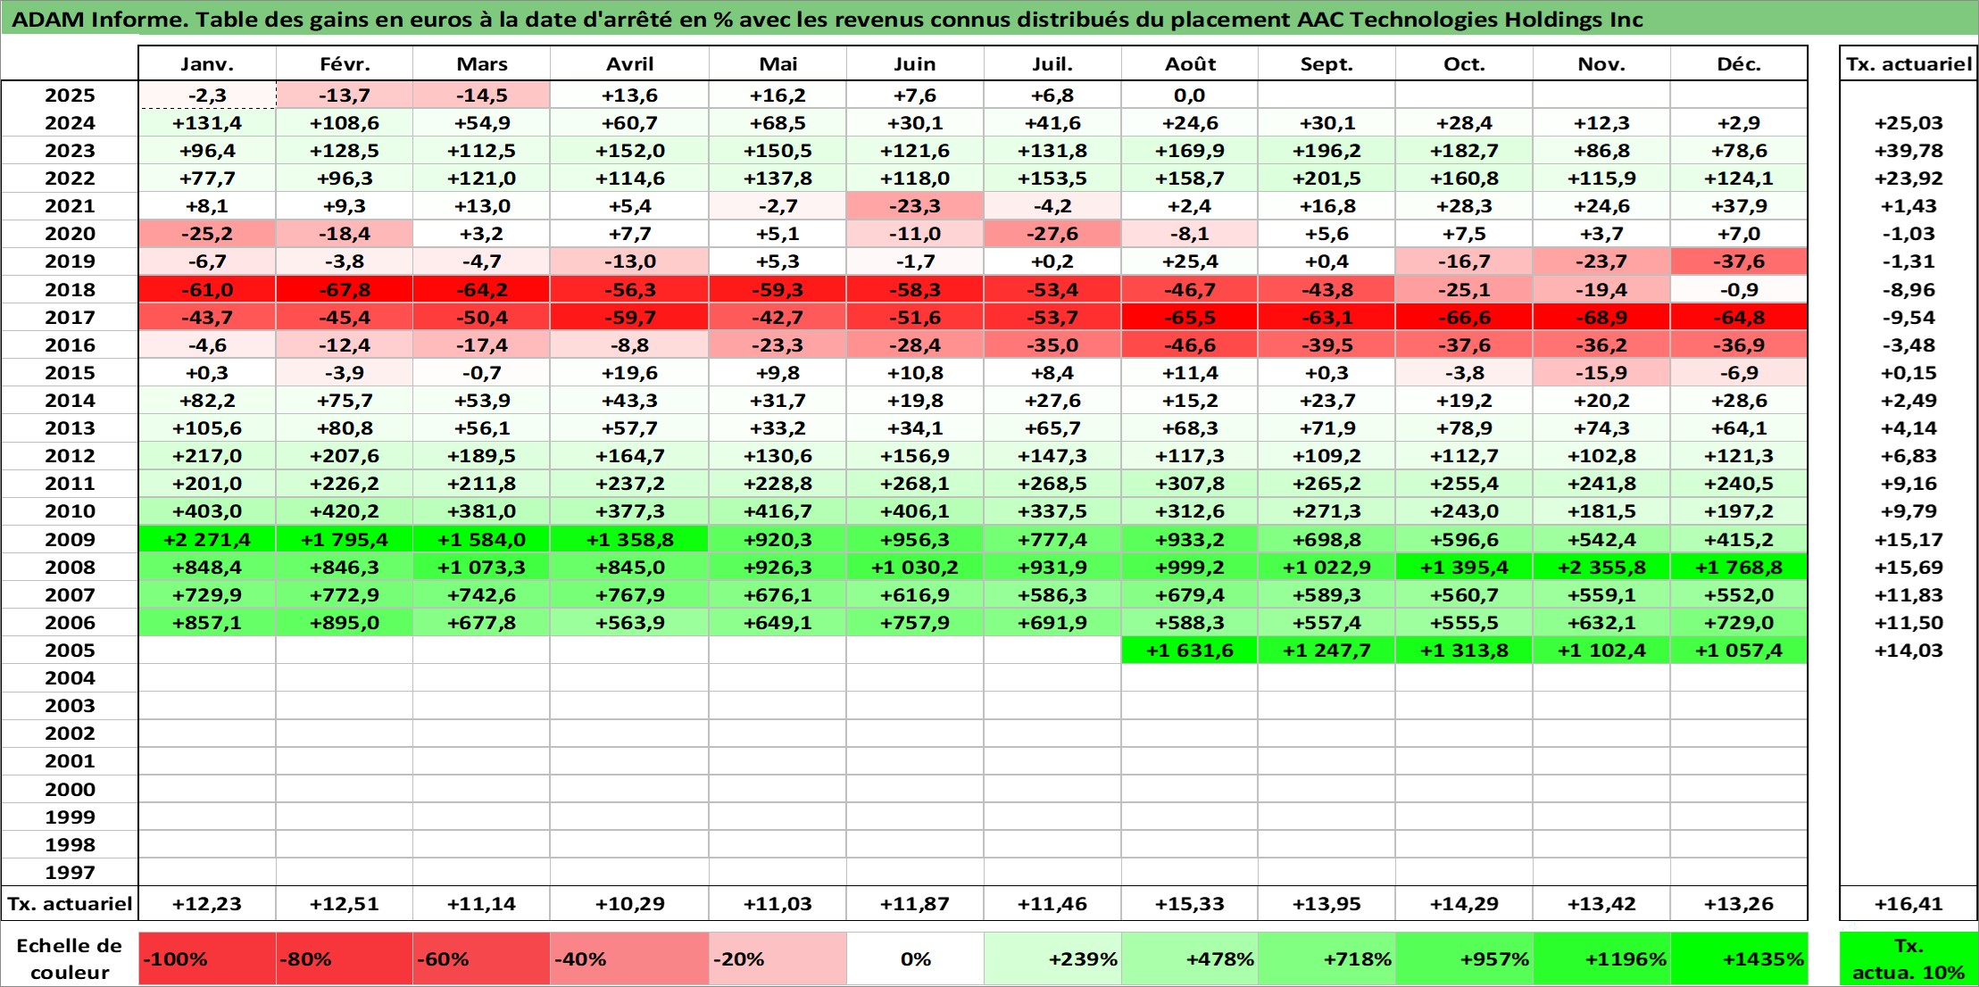Select the cell showing +1 073,3
This screenshot has width=1979, height=987.
482,568
